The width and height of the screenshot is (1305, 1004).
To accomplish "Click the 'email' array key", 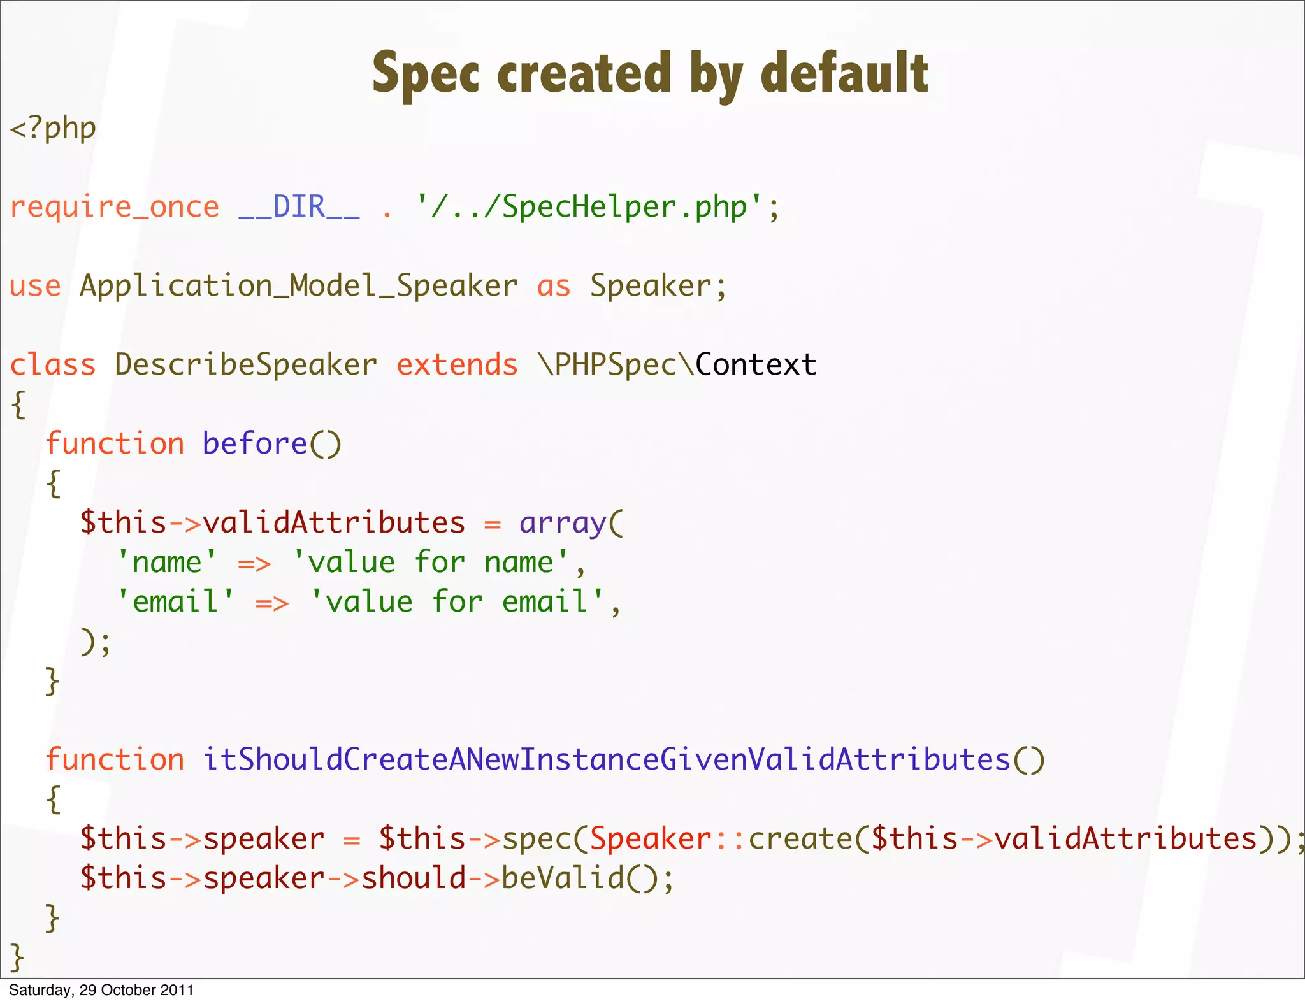I will point(176,602).
